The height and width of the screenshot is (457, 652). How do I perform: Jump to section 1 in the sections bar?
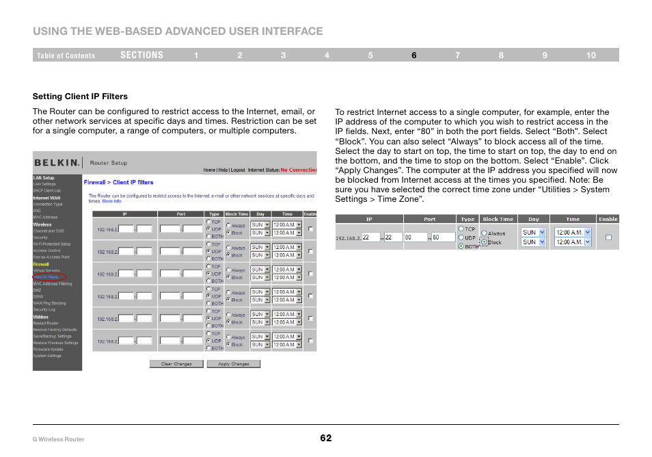[196, 55]
